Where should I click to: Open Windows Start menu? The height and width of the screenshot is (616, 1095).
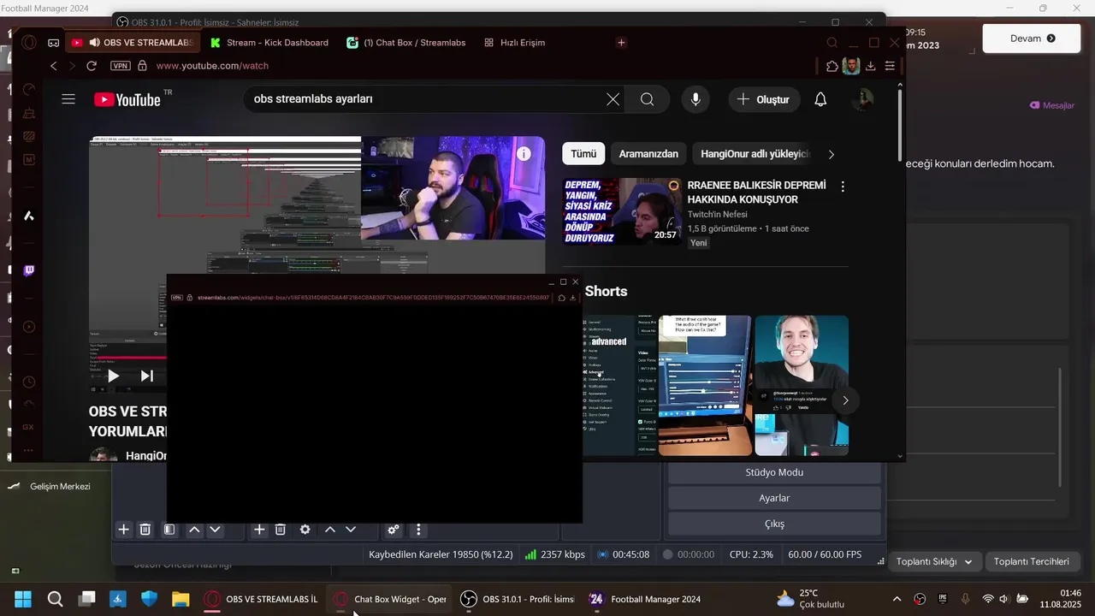[23, 599]
